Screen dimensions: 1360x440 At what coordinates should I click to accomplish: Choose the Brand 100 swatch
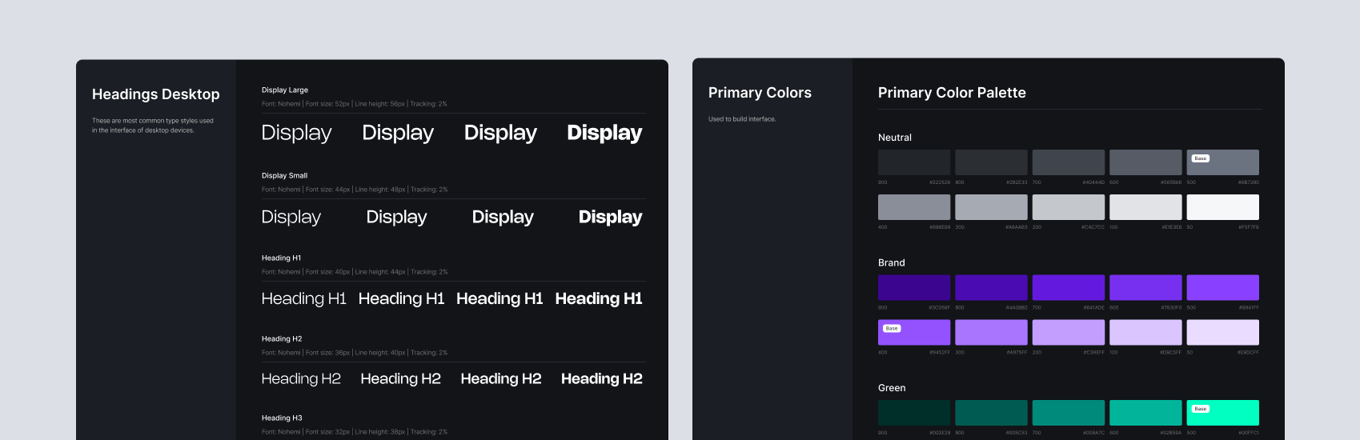pos(1145,333)
